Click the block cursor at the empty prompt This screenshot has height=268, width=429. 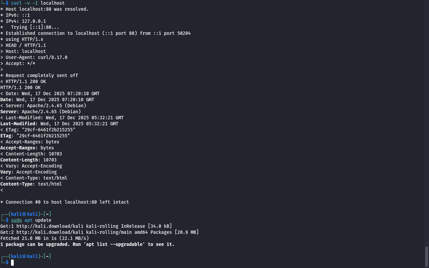pyautogui.click(x=12, y=263)
